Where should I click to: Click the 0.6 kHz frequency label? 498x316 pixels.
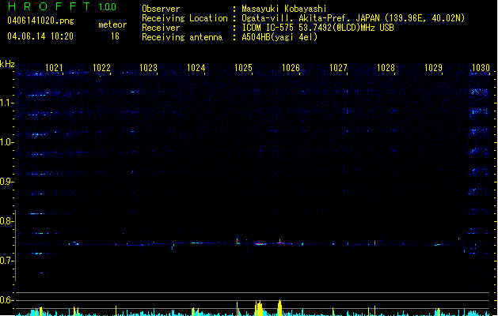tap(6, 300)
